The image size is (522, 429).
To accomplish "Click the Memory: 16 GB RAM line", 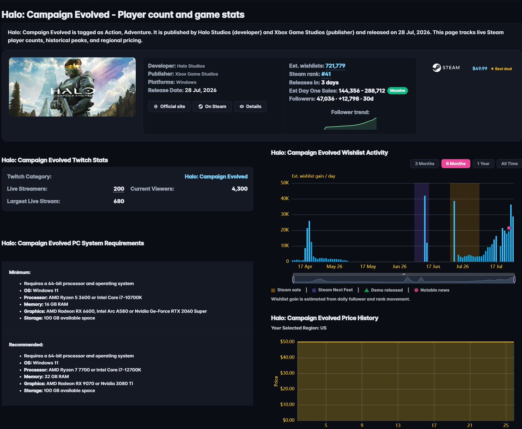I will [46, 304].
